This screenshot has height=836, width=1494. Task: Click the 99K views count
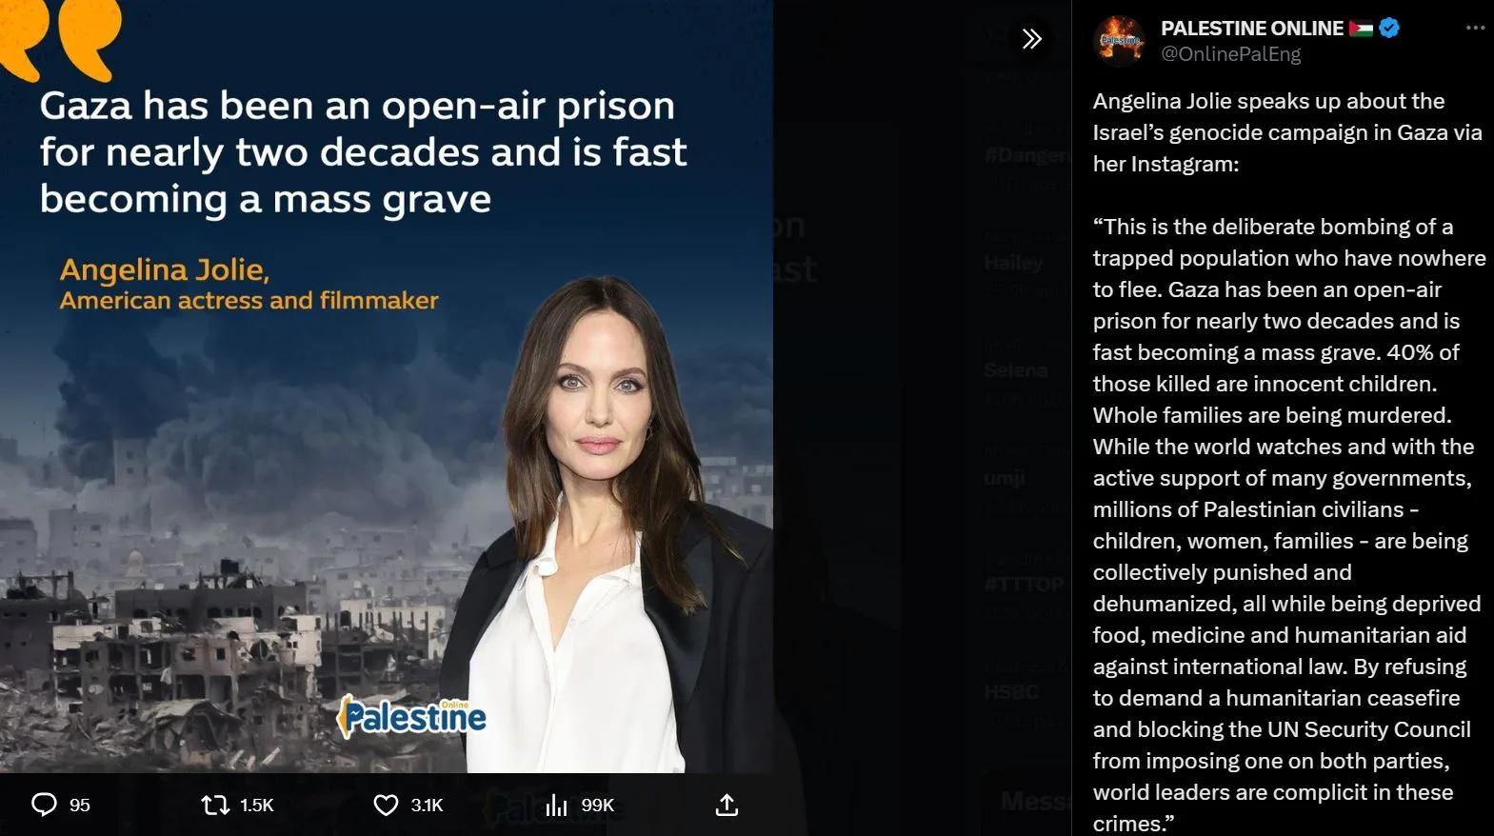(x=598, y=806)
